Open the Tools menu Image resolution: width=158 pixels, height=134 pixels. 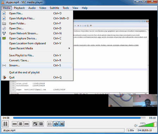[x=66, y=8]
